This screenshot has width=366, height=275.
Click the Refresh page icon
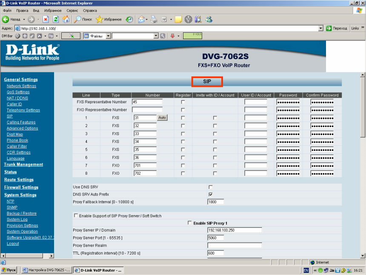pos(56,19)
